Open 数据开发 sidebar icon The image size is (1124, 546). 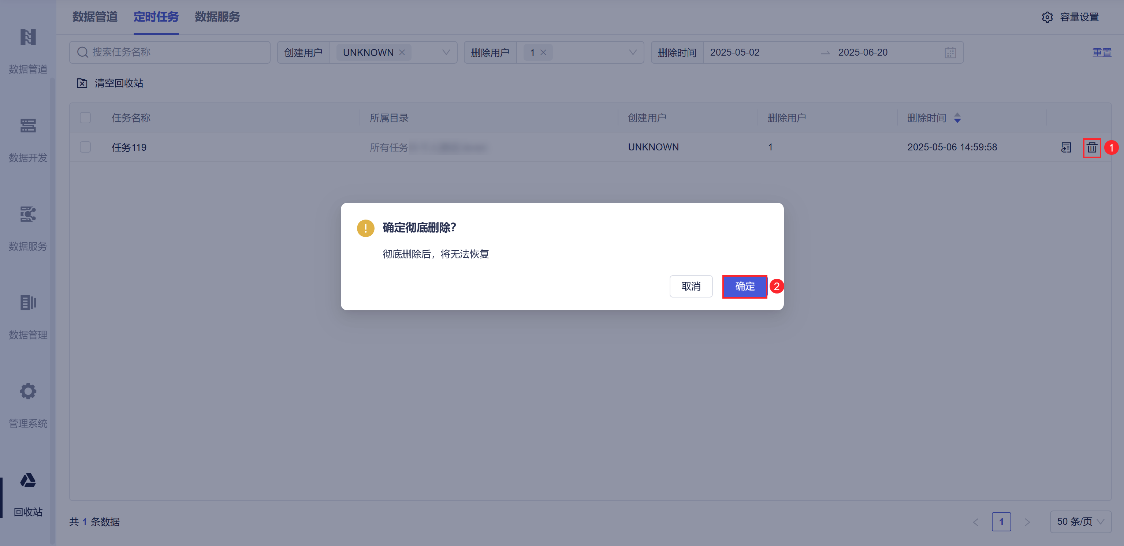point(28,126)
